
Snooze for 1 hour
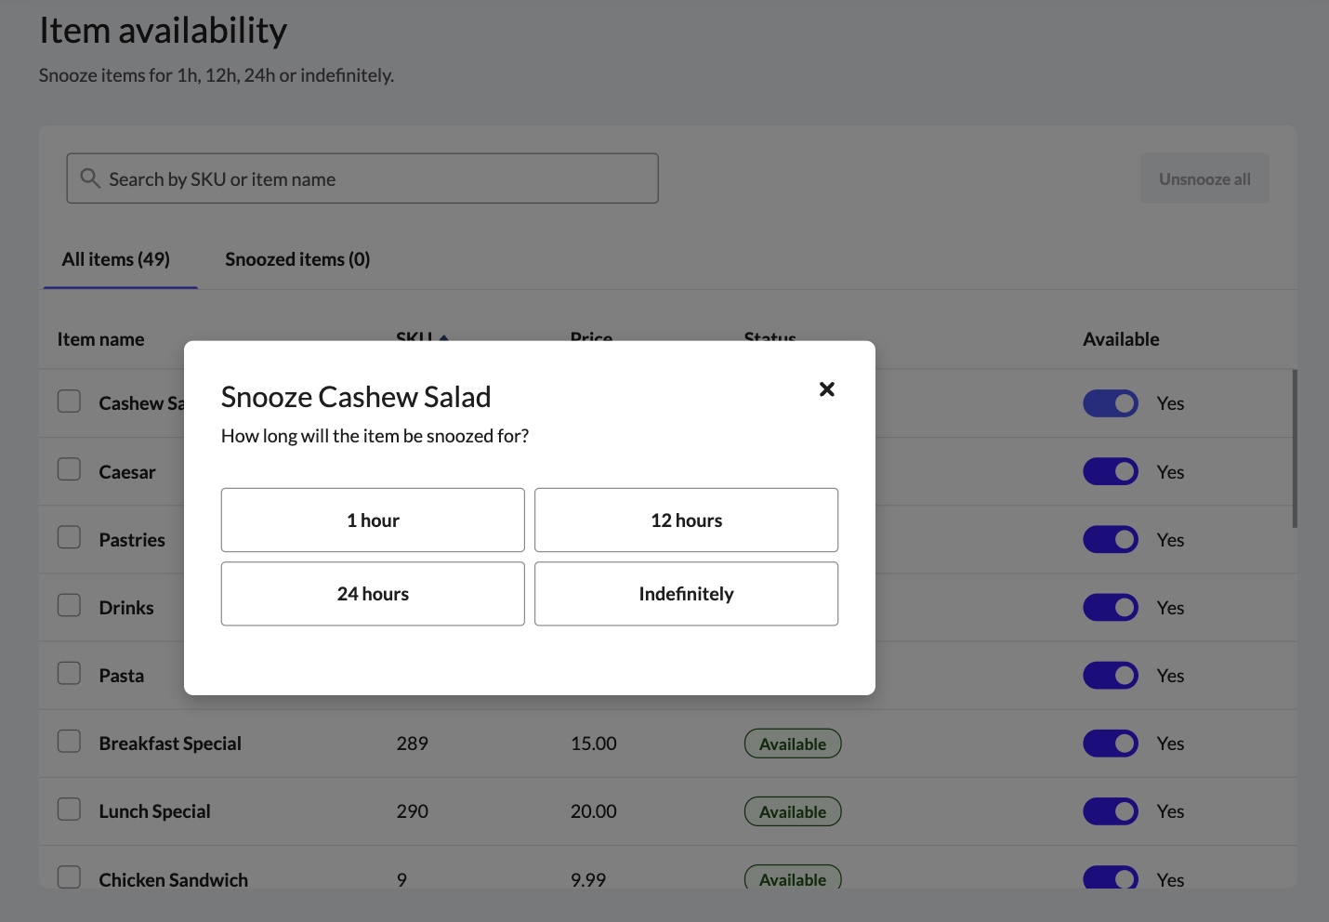click(373, 520)
